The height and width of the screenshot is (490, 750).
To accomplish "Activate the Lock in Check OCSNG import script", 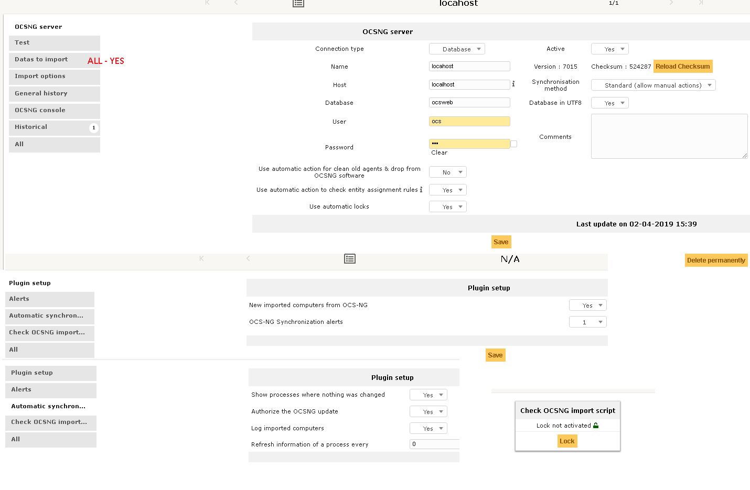I will point(567,441).
